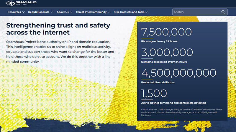
Task: Open the About Us menu
Action: [63, 12]
